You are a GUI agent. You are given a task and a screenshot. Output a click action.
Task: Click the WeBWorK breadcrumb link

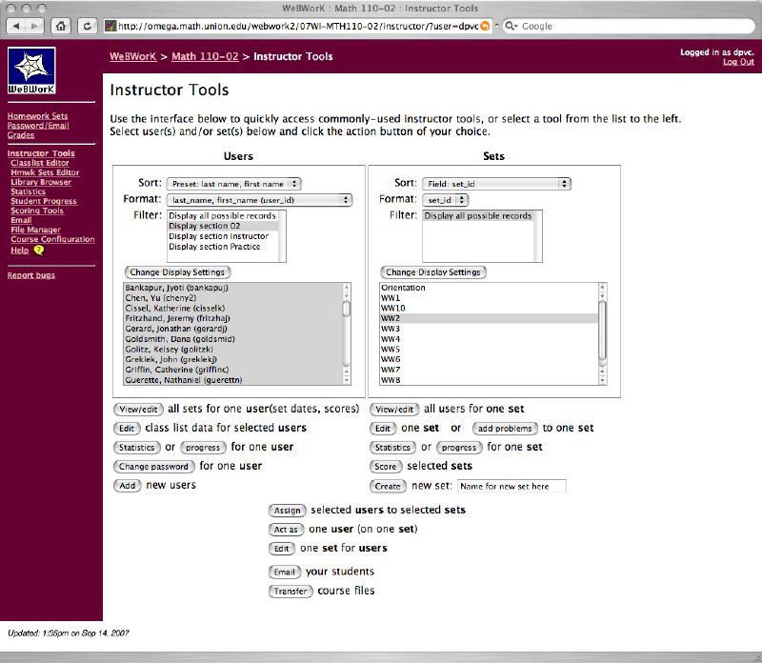[x=132, y=56]
